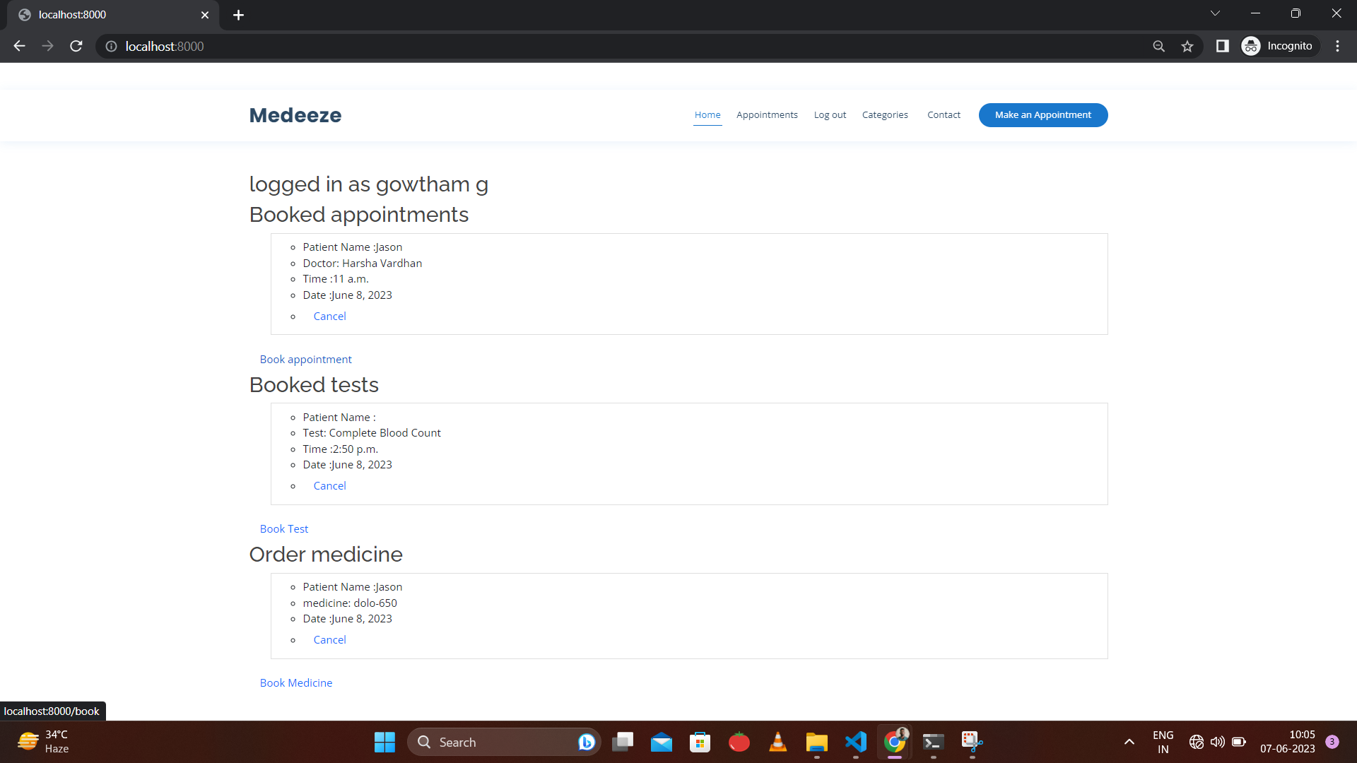Show hidden system tray icons
The height and width of the screenshot is (763, 1357).
[1129, 742]
